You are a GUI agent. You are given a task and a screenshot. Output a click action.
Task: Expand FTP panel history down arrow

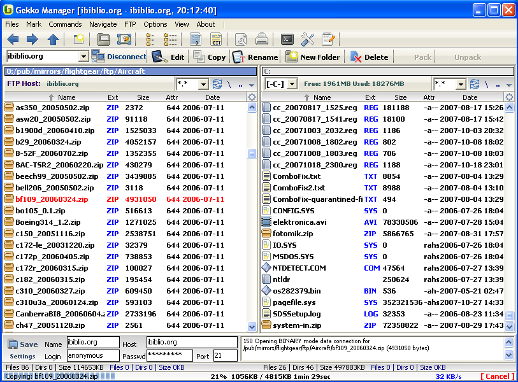tap(252, 85)
